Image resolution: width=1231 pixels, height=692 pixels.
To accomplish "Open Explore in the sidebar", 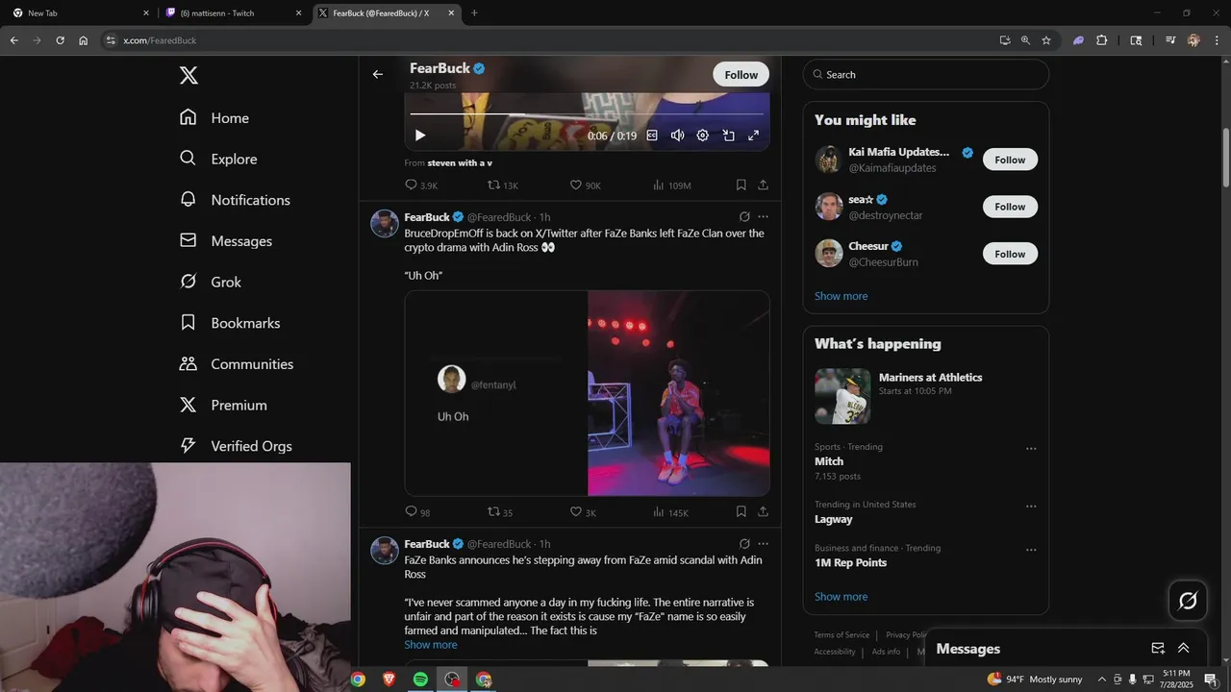I will pyautogui.click(x=217, y=160).
